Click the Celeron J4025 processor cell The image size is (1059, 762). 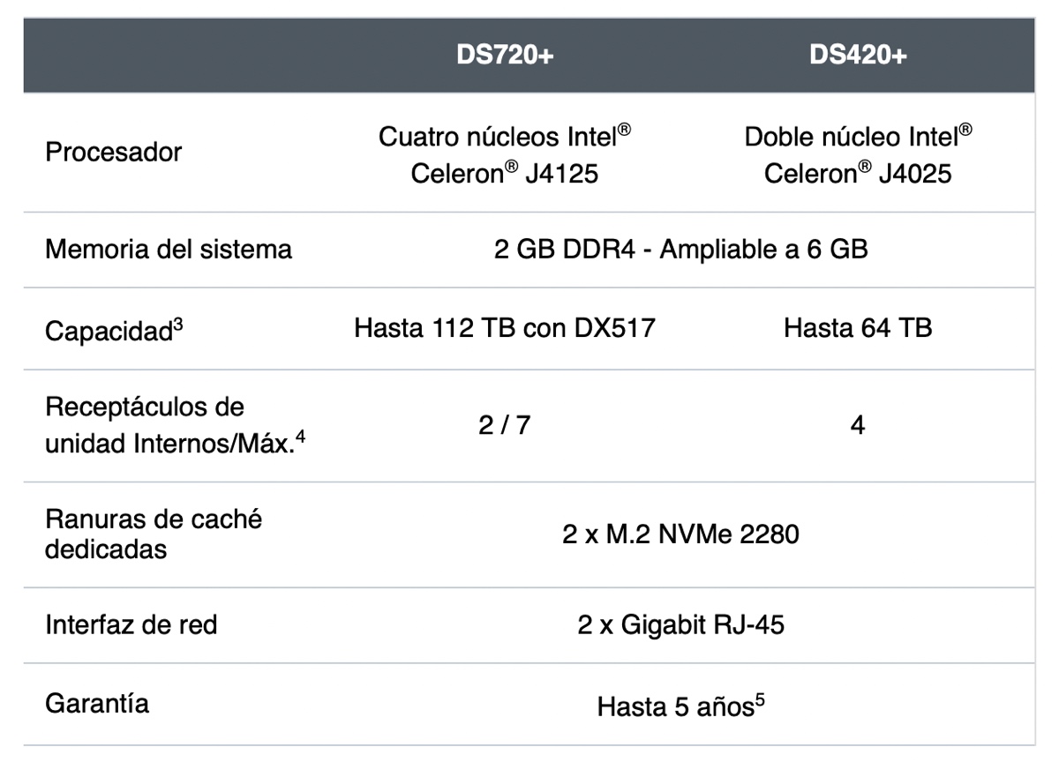coord(858,154)
